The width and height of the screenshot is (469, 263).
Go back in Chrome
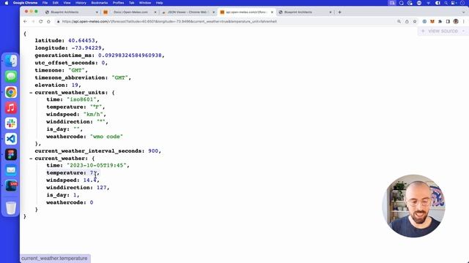click(25, 21)
